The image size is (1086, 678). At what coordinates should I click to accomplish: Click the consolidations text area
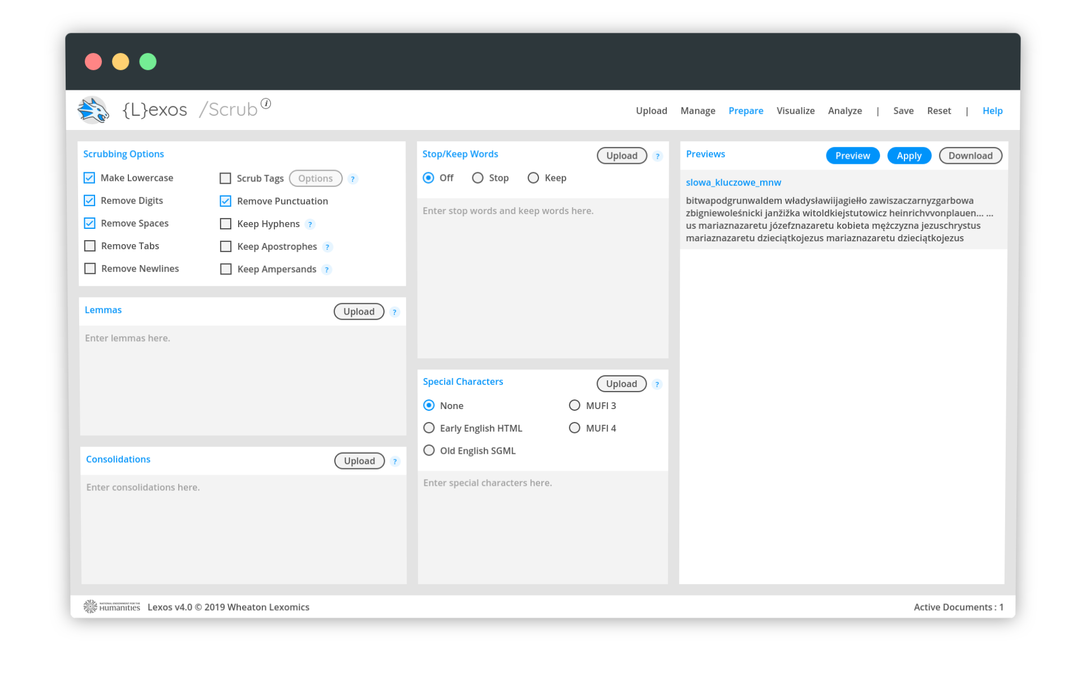click(x=244, y=530)
